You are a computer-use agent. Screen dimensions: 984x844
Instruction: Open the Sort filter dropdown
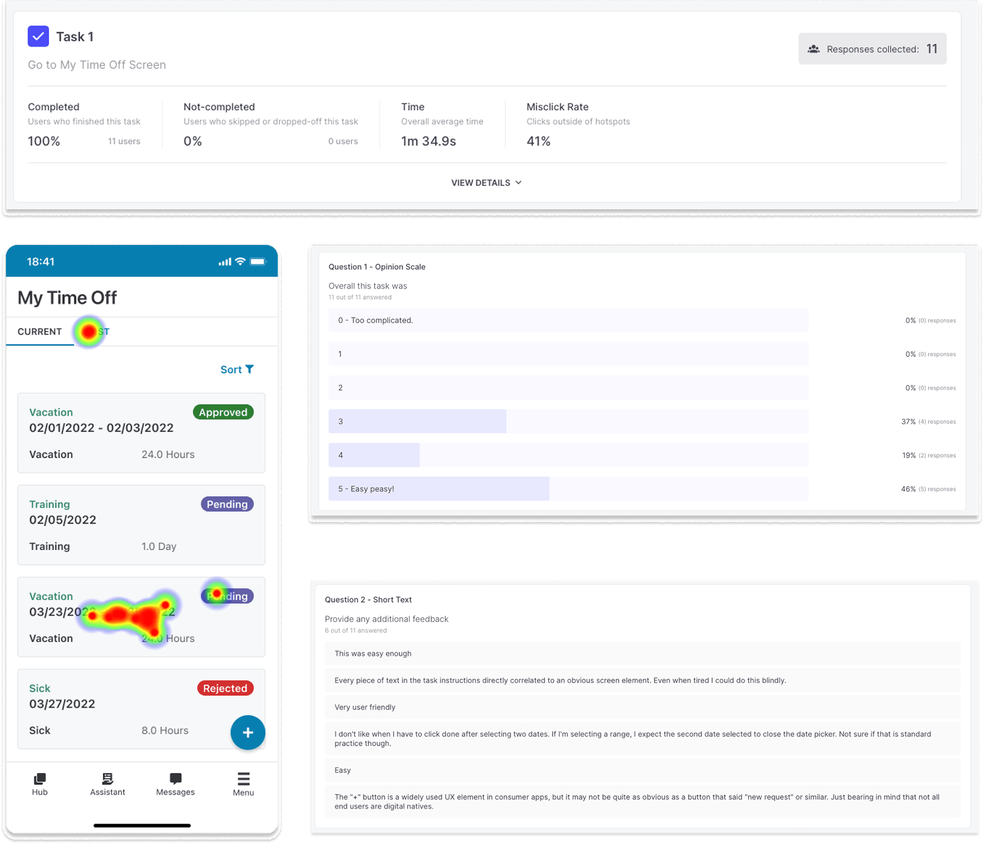point(237,370)
